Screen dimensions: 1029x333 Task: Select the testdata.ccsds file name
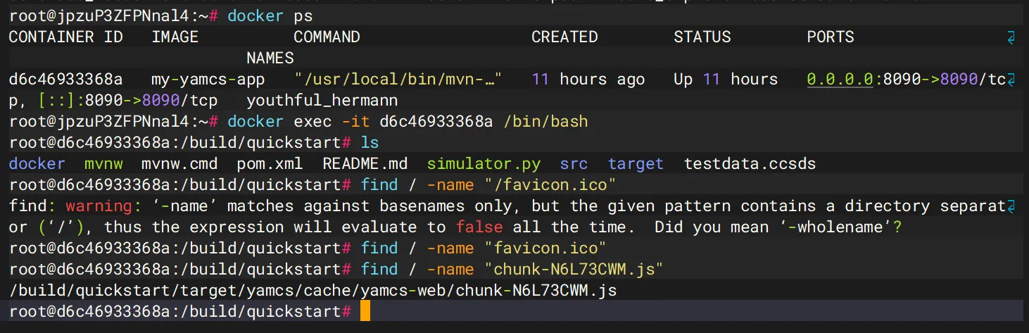tap(750, 164)
